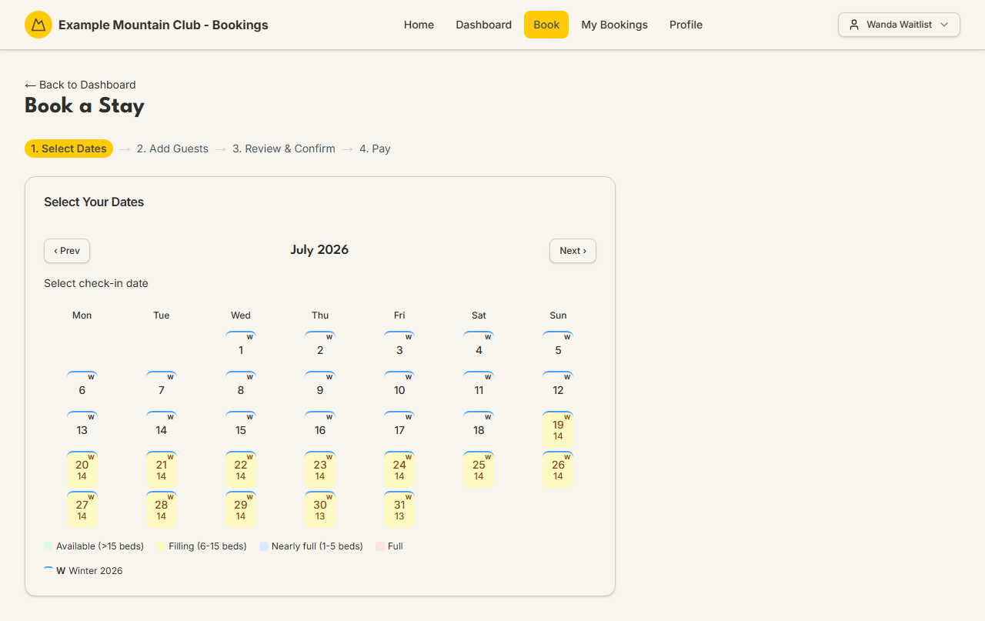Screen dimensions: 985x621
Task: Choose July 30 with 13 beds
Action: coord(320,509)
